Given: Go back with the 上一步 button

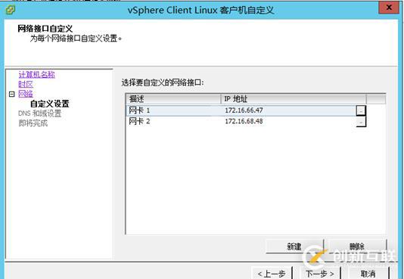Looking at the screenshot, I should (x=272, y=274).
